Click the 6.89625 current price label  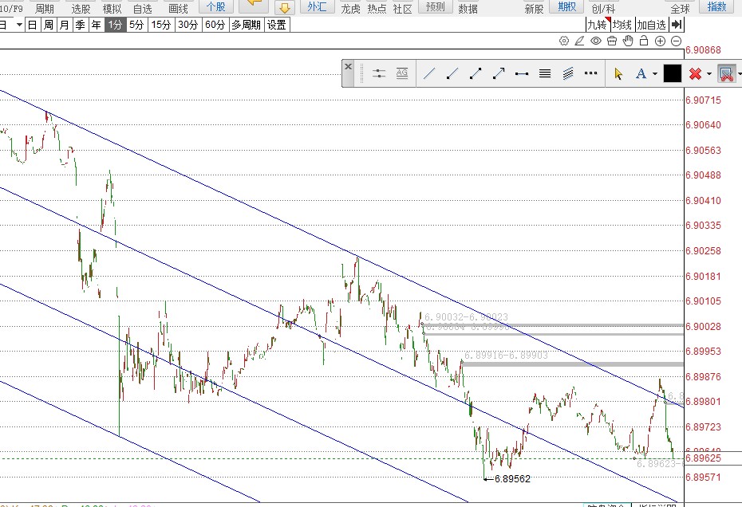703,458
